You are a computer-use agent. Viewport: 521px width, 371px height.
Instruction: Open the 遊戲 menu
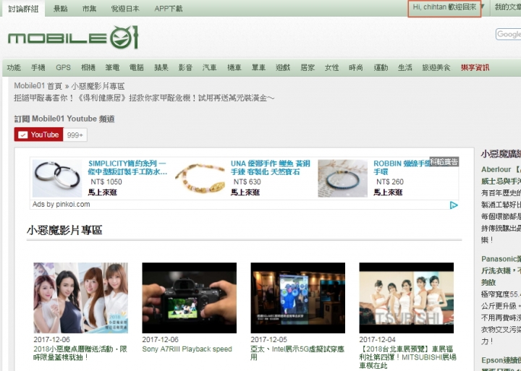[x=283, y=68]
